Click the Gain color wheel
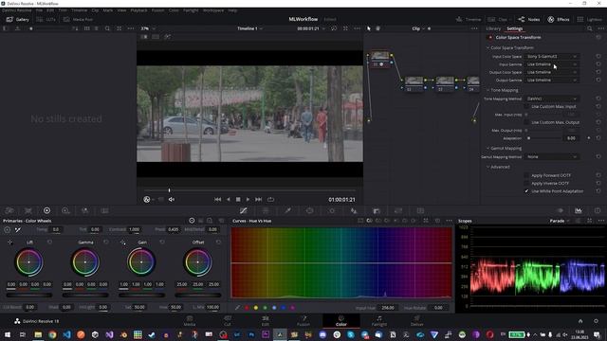This screenshot has width=607, height=341. 141,262
